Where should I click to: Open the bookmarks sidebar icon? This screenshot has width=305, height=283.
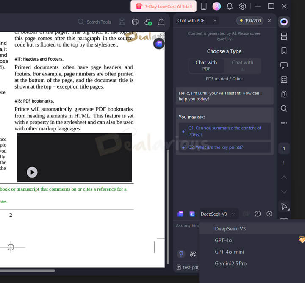(x=284, y=51)
